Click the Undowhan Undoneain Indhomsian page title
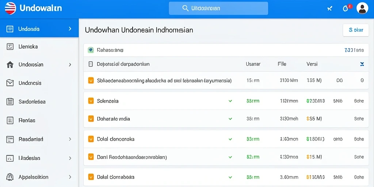Screen dimensions: 374x187 pos(139,30)
